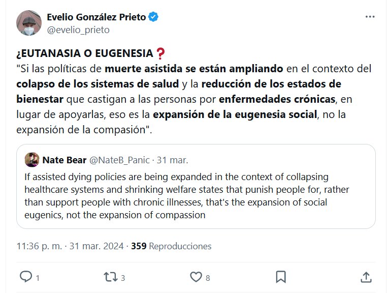
Task: Open Evelio González Prieto's profile picture
Action: click(x=28, y=23)
